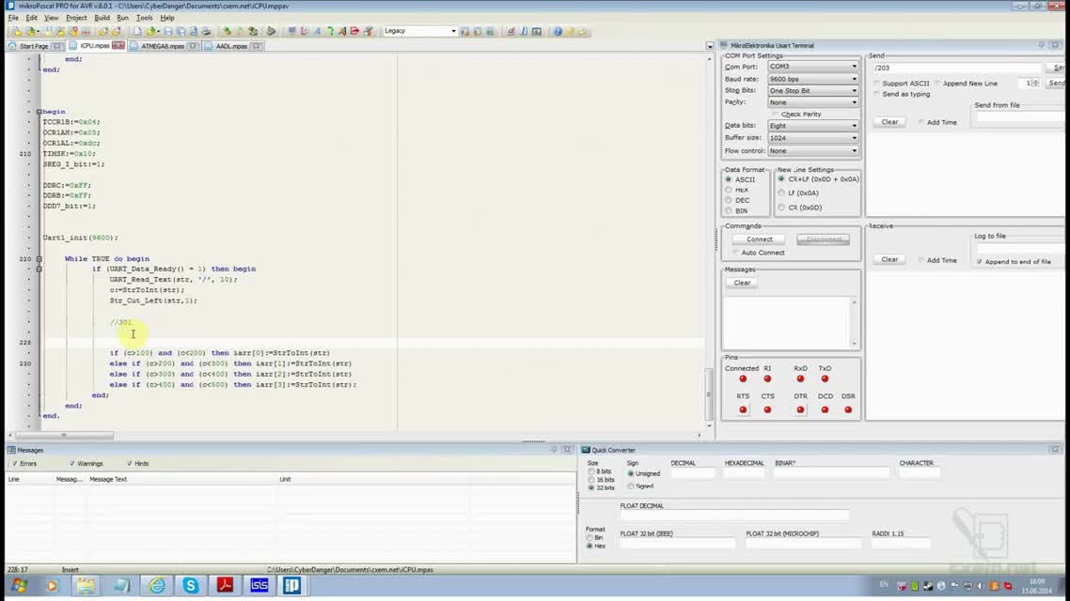Screen dimensions: 1070x601
Task: Select HEX data format radio
Action: (728, 190)
